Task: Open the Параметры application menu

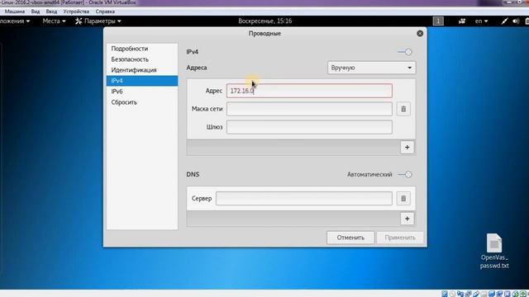Action: click(98, 21)
